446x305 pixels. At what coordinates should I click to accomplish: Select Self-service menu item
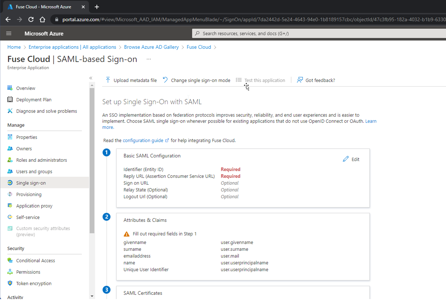point(28,217)
